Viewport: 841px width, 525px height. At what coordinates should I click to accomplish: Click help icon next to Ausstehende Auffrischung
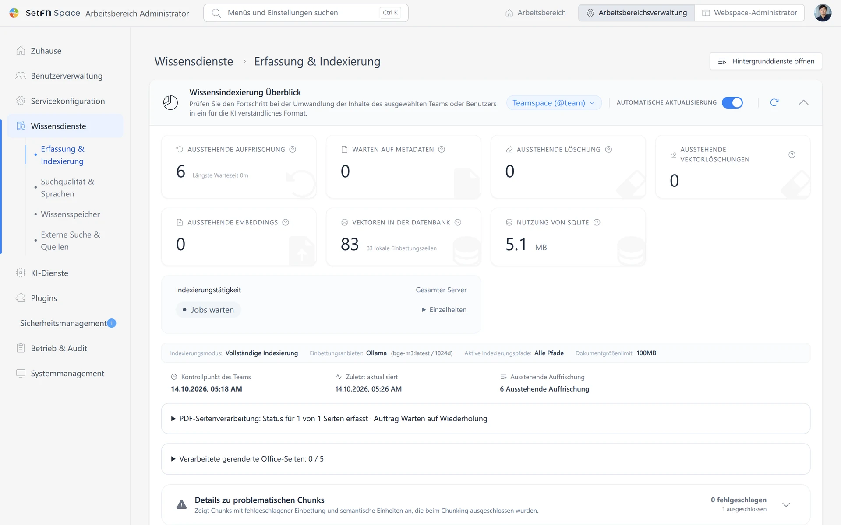click(x=293, y=150)
